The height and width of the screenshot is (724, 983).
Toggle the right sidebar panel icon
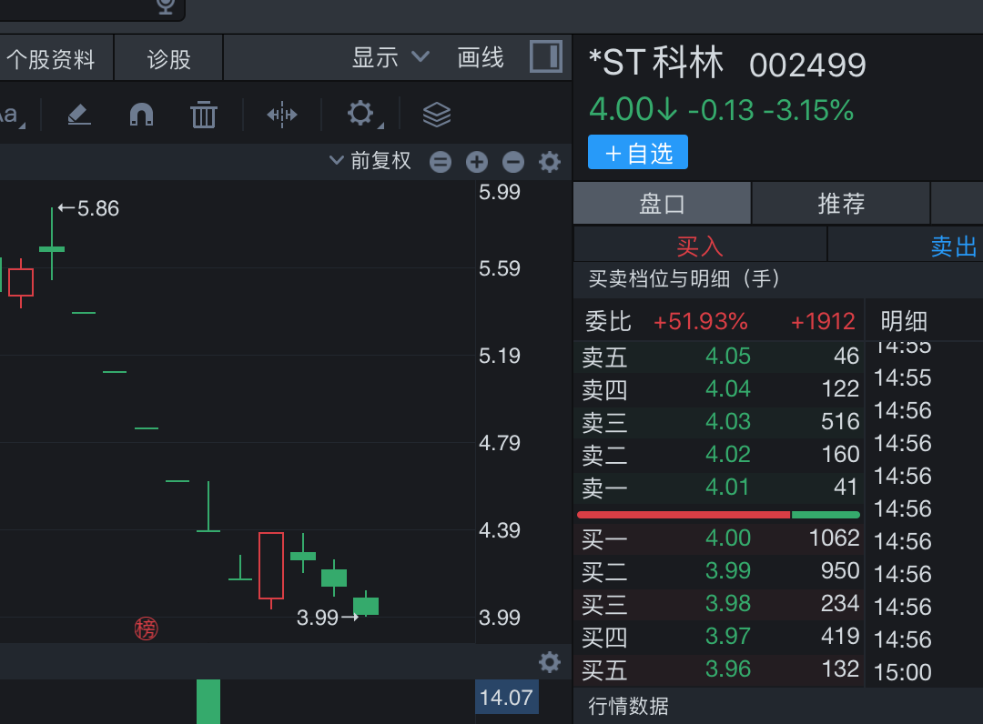click(546, 57)
